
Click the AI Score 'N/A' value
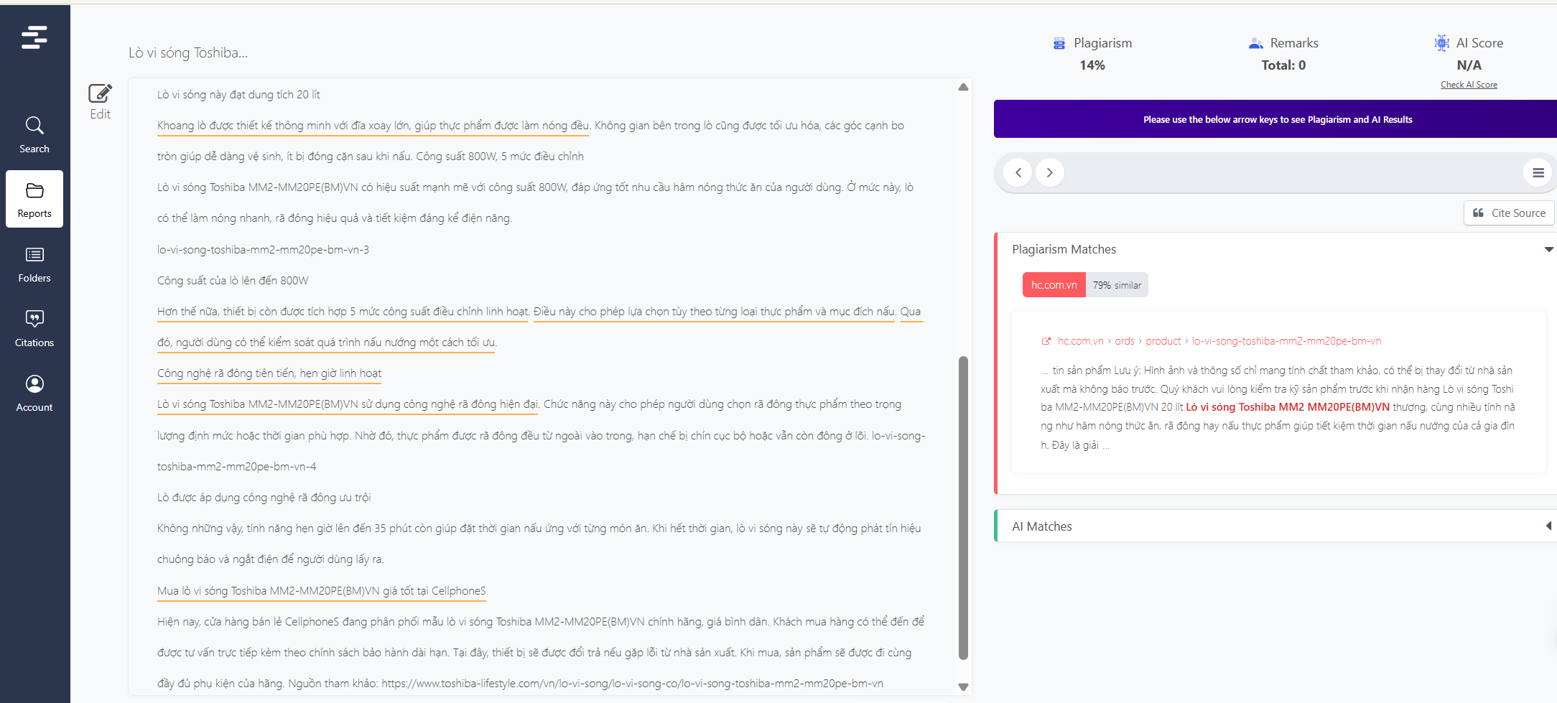1469,65
